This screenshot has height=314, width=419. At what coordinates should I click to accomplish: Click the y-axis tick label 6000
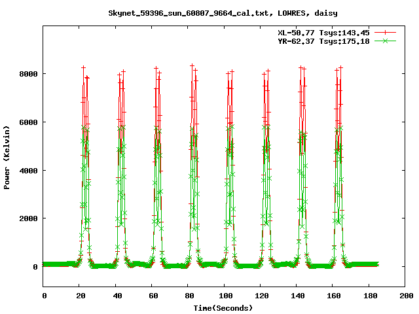click(x=28, y=122)
